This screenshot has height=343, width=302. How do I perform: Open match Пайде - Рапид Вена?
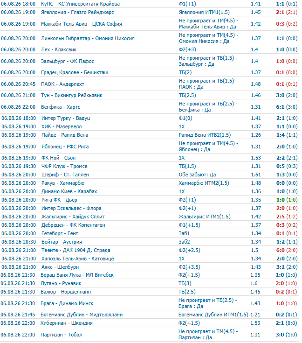65,135
